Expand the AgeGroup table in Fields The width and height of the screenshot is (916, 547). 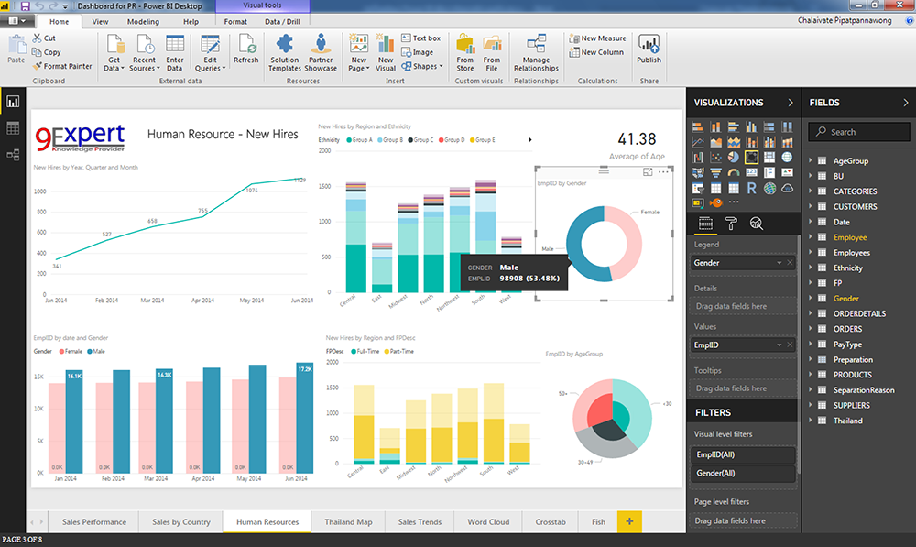[811, 160]
